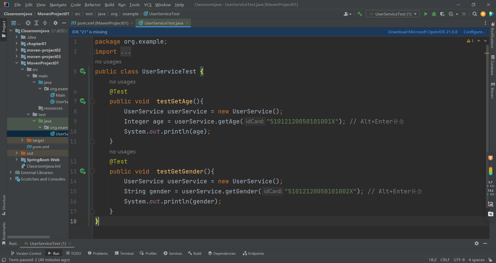The image size is (496, 263).
Task: Open the Terminal tool window
Action: pos(124,253)
